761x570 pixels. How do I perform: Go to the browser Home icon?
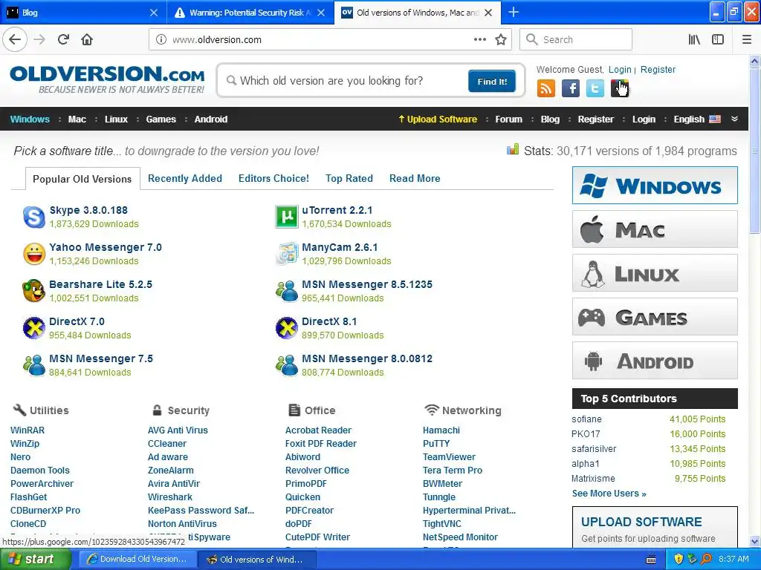coord(87,39)
